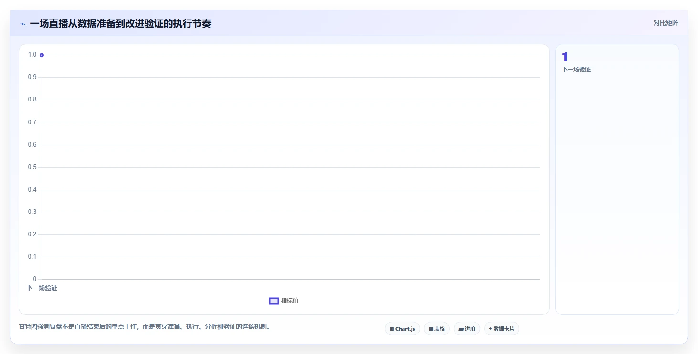Viewport: 698px width, 354px height.
Task: Click the Chart.js tag chip
Action: 402,329
